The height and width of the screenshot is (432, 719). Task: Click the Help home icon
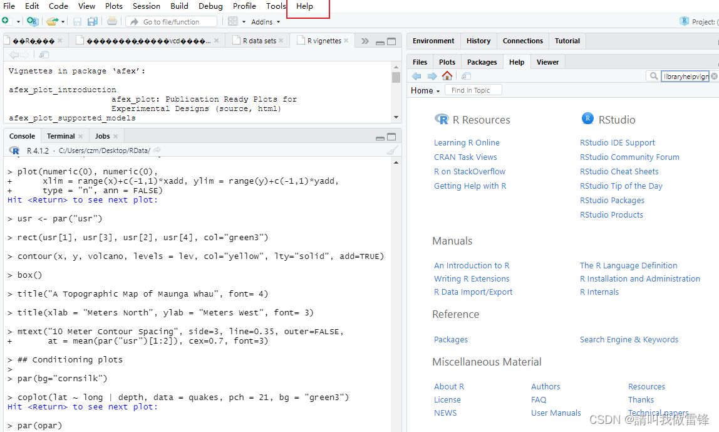447,76
